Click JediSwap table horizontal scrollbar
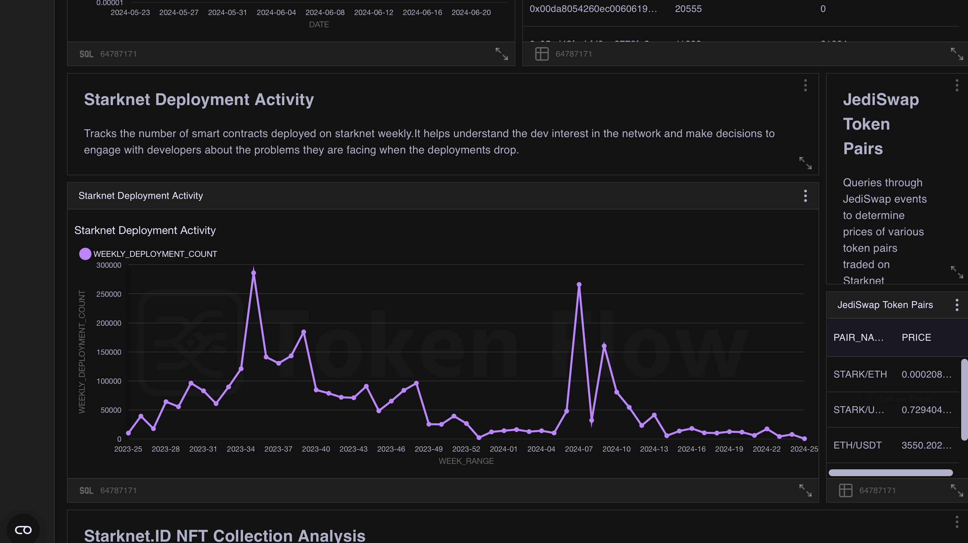 891,472
